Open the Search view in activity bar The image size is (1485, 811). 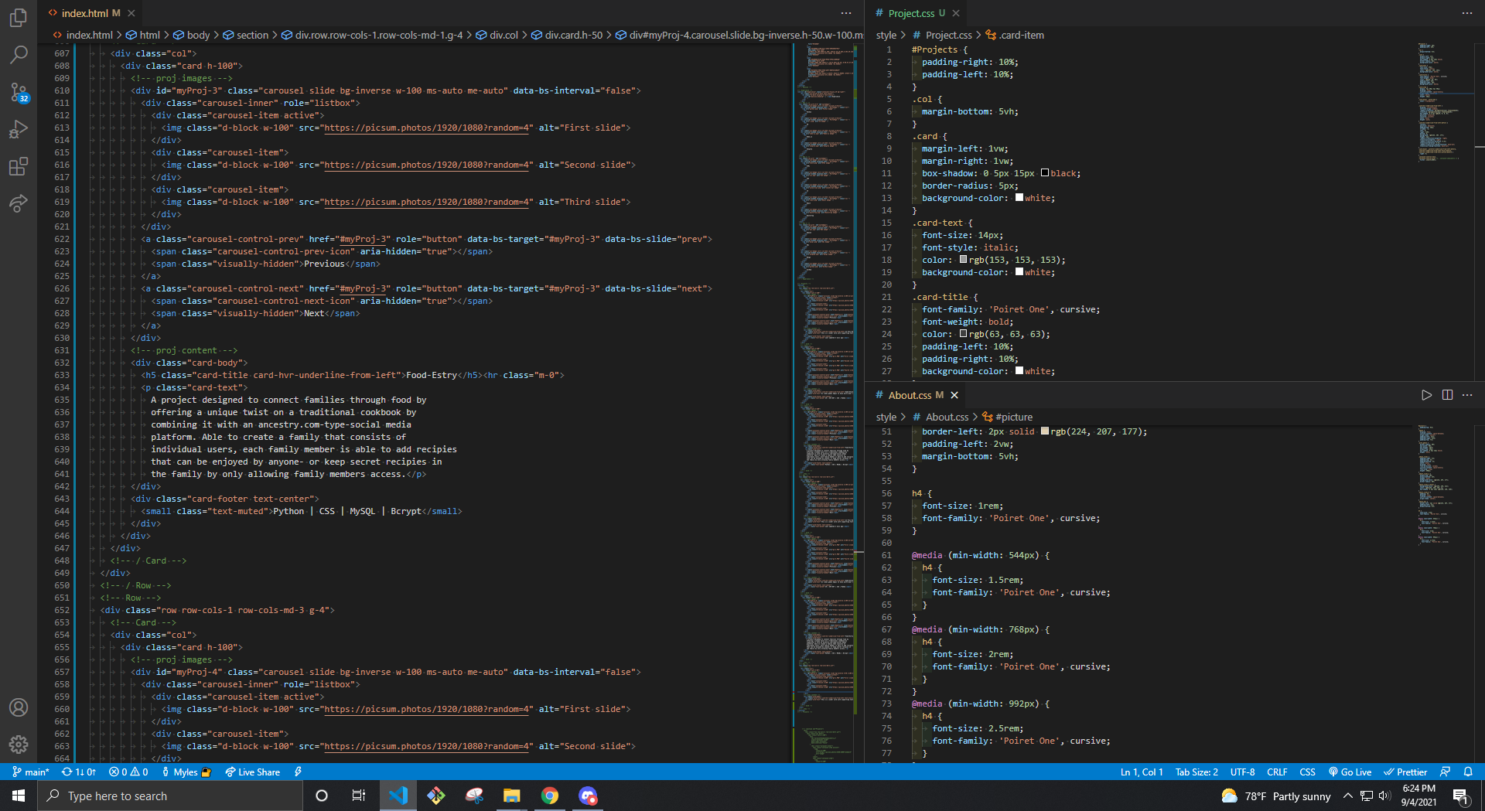pos(19,54)
